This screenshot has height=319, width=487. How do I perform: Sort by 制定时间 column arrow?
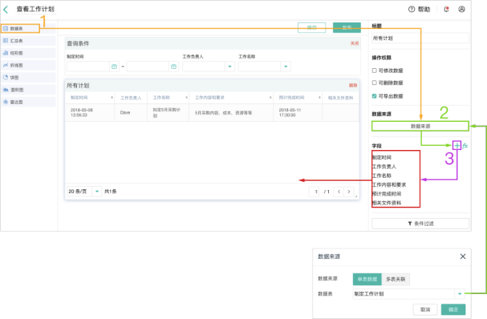(112, 97)
